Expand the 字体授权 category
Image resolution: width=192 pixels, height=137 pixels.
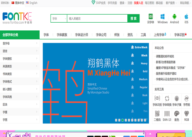tap(20, 58)
